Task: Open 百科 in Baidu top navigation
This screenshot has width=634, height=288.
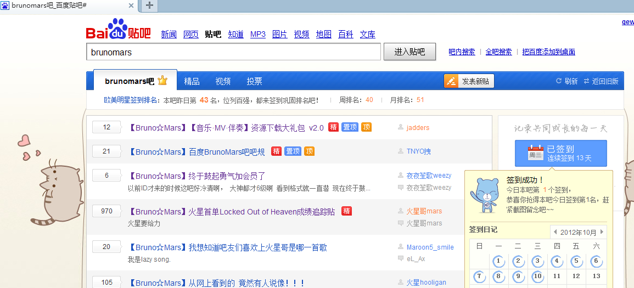Action: click(346, 35)
